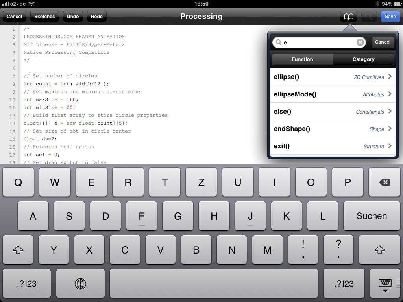Viewport: 403px width, 302px height.
Task: Tap the globe language switch key
Action: click(x=80, y=284)
